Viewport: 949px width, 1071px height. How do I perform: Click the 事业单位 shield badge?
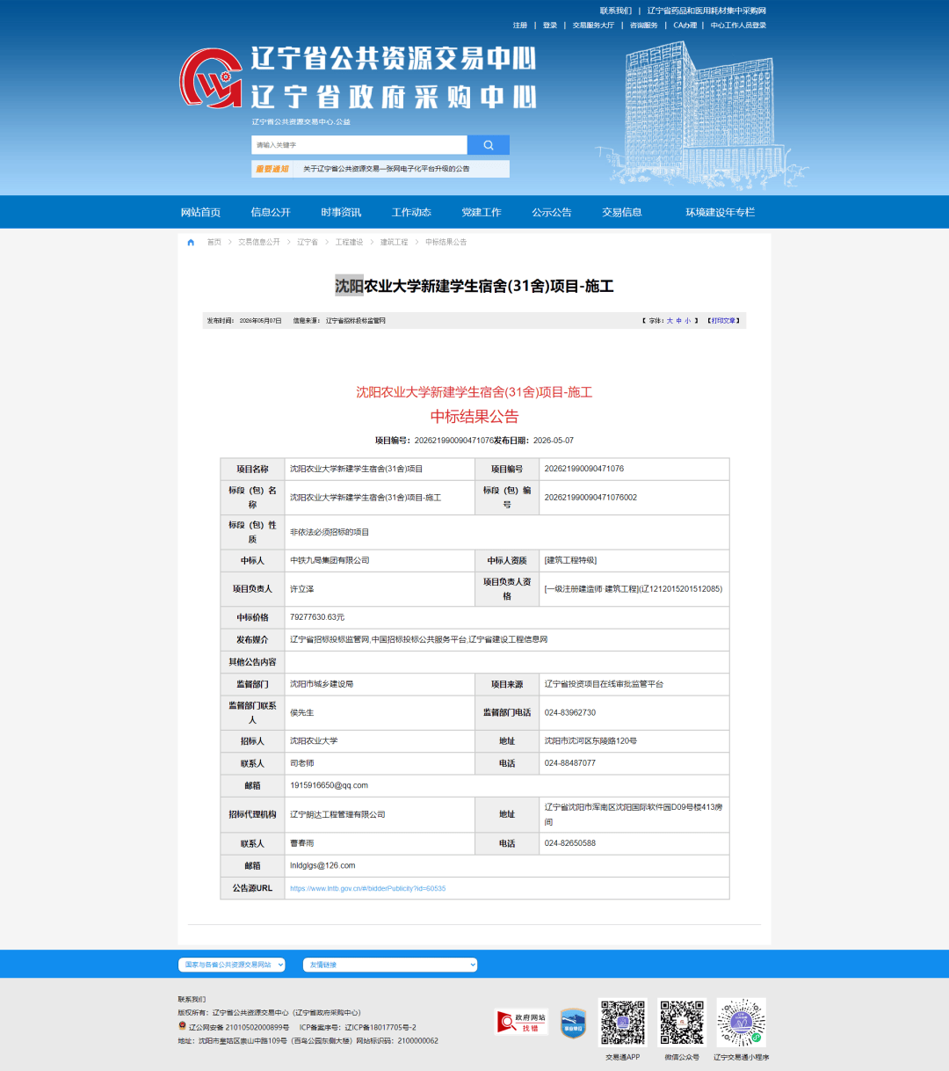click(x=573, y=1023)
